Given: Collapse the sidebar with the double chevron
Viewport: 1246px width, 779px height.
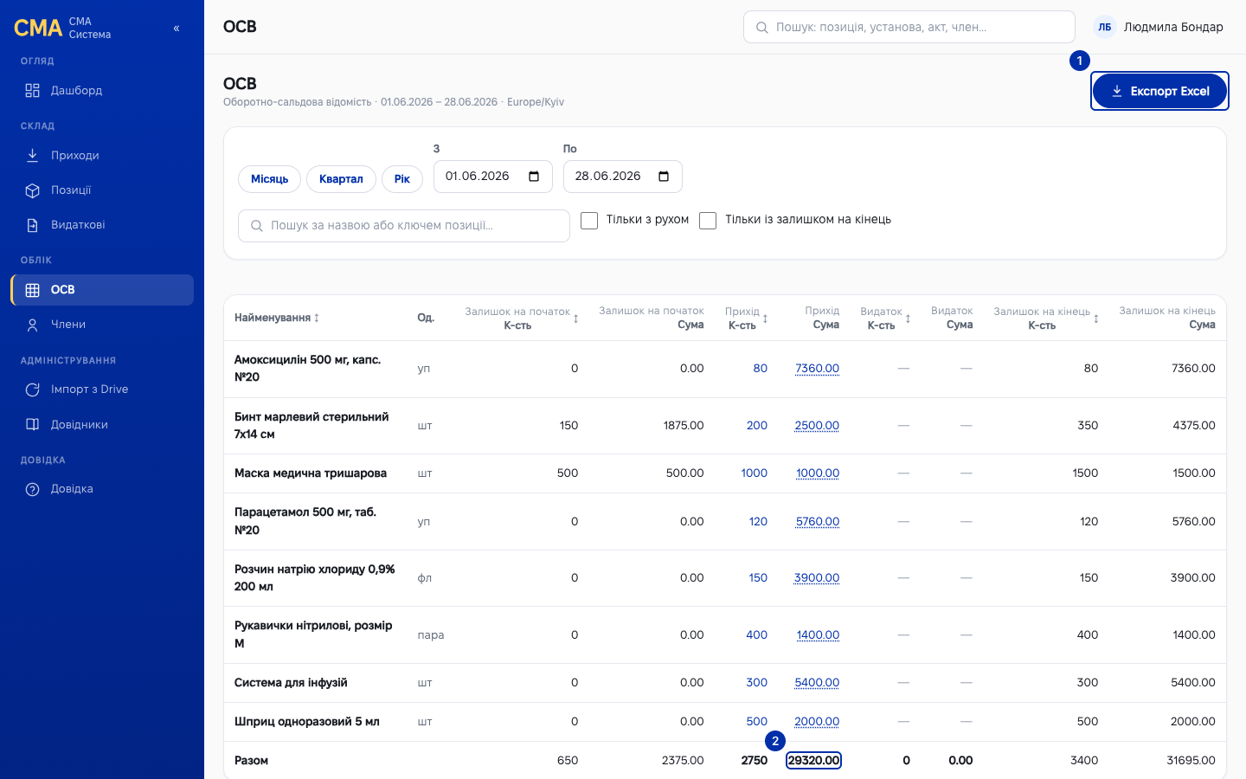Looking at the screenshot, I should [177, 29].
